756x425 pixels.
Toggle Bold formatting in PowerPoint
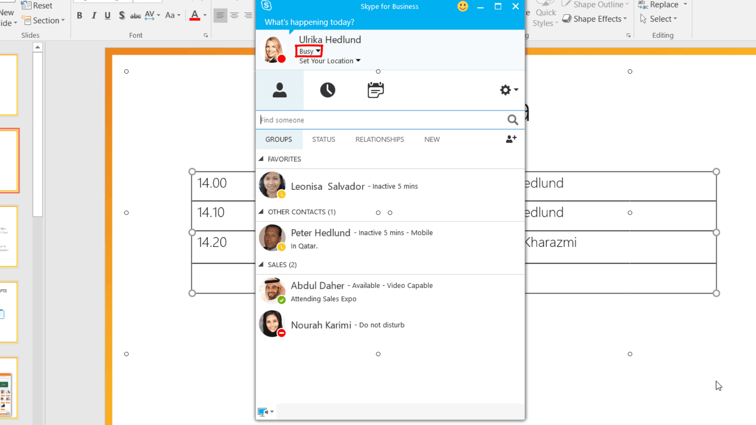coord(79,15)
